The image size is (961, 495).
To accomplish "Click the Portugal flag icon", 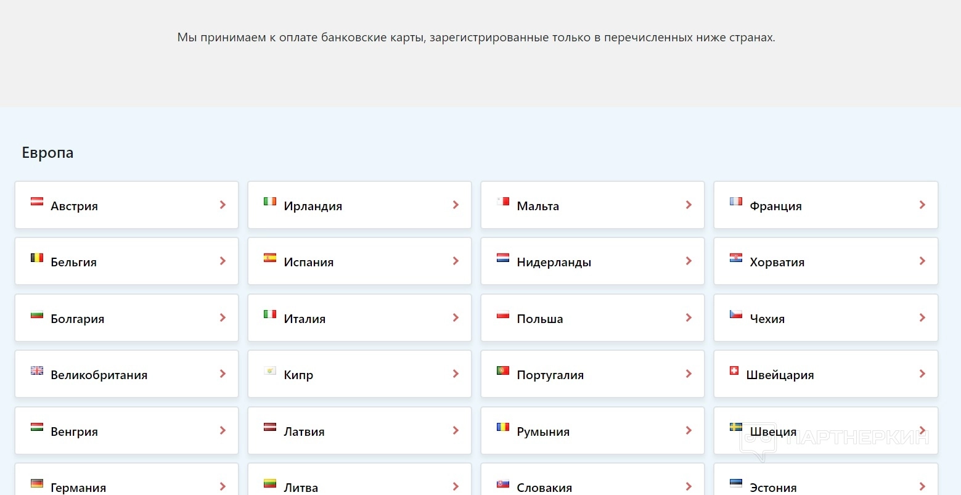I will pos(503,370).
